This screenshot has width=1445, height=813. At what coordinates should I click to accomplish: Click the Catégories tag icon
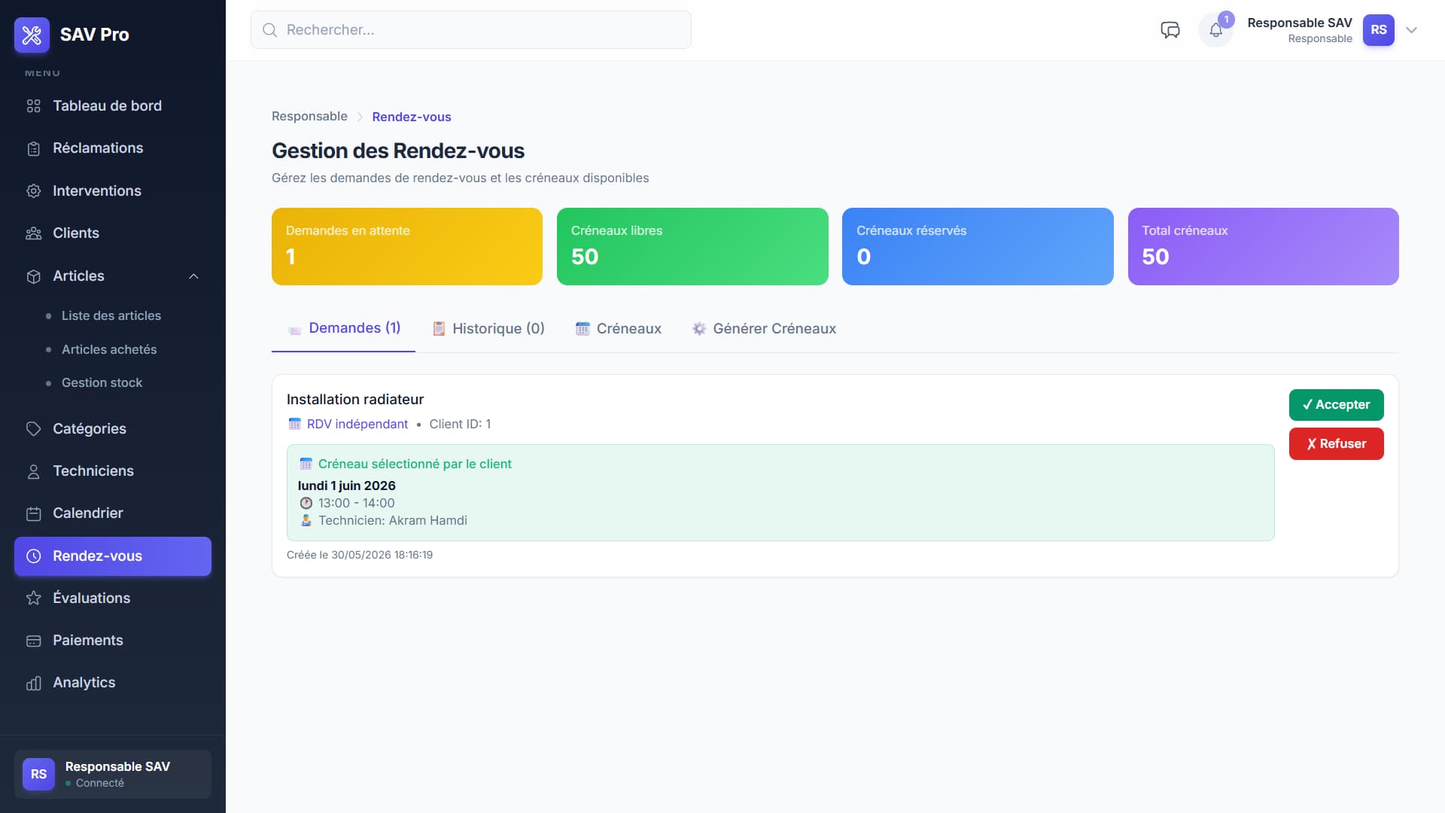click(33, 429)
